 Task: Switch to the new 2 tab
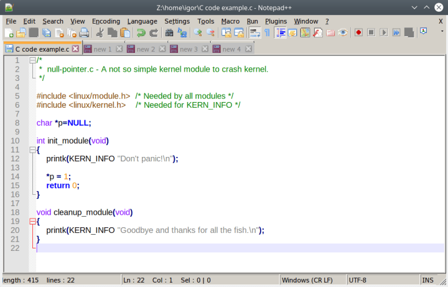pyautogui.click(x=146, y=49)
